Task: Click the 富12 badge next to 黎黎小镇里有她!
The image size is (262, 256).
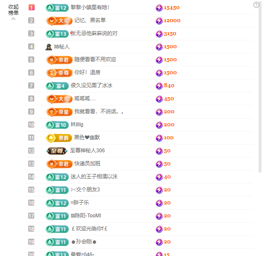Action: tap(57, 7)
